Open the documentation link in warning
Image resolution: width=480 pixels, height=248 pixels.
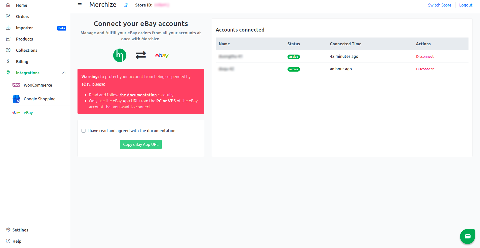(x=138, y=95)
